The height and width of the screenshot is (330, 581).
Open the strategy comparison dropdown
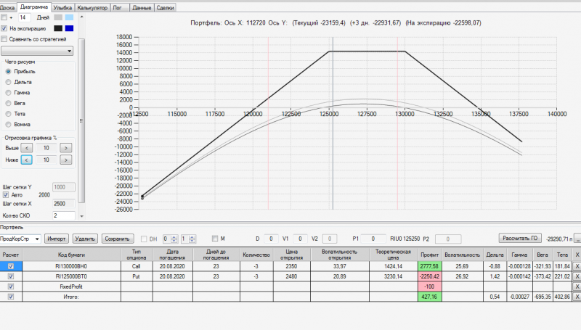[37, 51]
